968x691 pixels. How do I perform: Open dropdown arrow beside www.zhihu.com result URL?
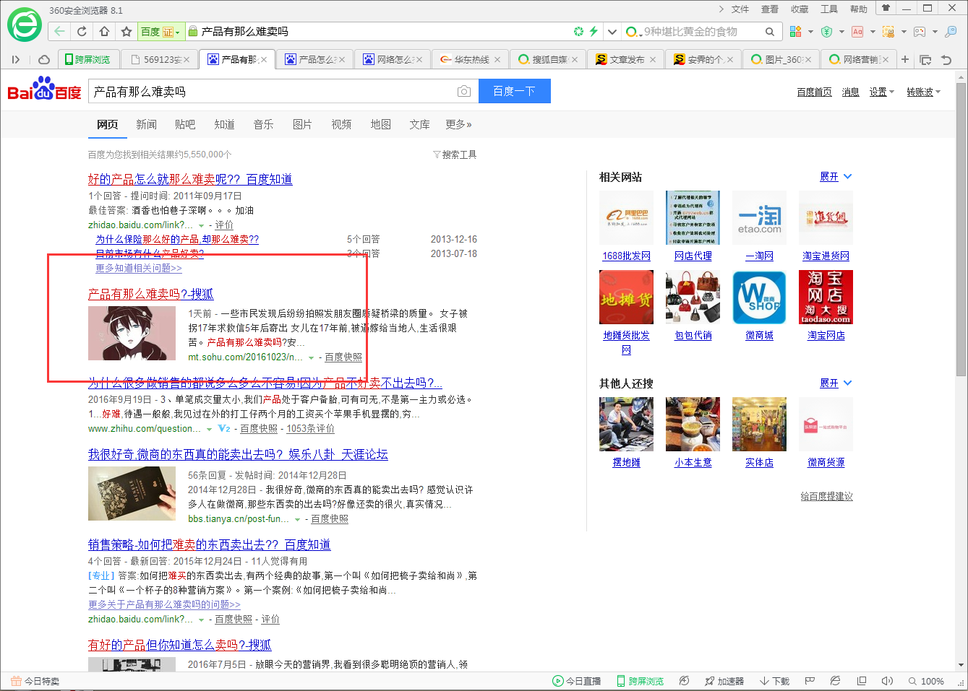[210, 429]
